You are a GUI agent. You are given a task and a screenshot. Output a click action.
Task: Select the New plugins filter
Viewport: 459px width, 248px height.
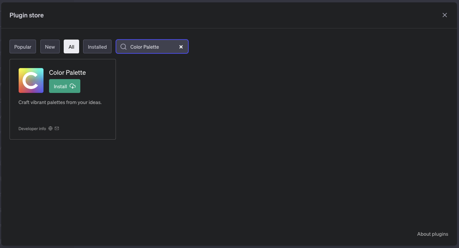click(50, 47)
